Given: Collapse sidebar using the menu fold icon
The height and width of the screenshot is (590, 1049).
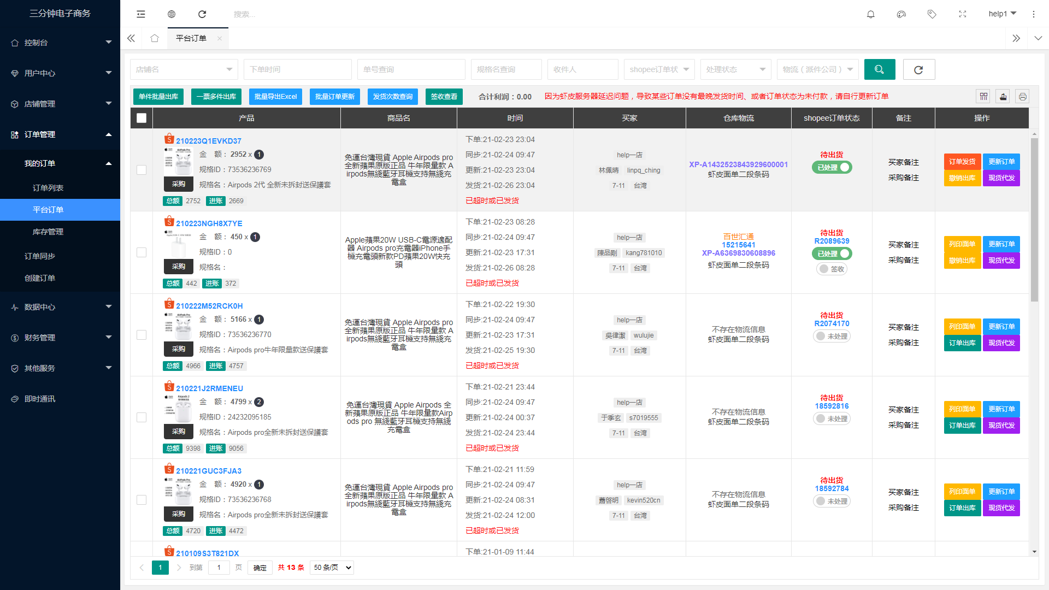Looking at the screenshot, I should 141,14.
